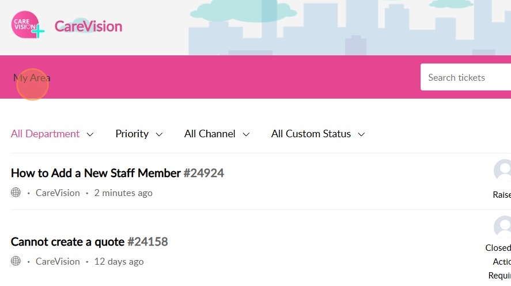Open the My Area menu

click(32, 78)
